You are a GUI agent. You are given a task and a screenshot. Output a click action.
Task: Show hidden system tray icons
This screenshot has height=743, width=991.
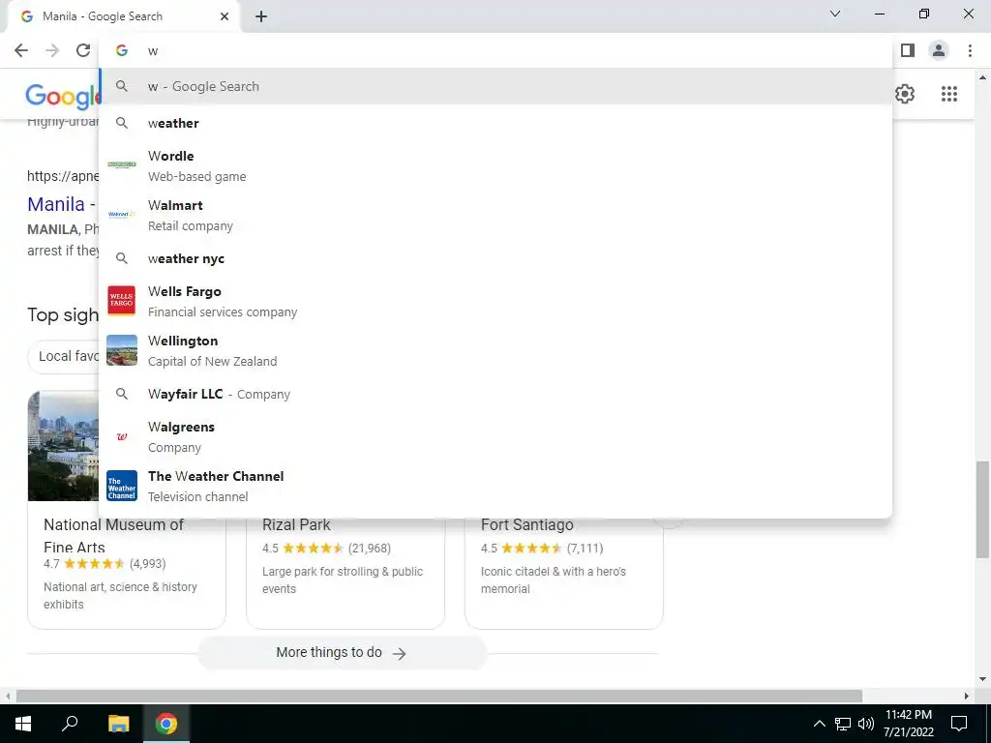coord(819,724)
